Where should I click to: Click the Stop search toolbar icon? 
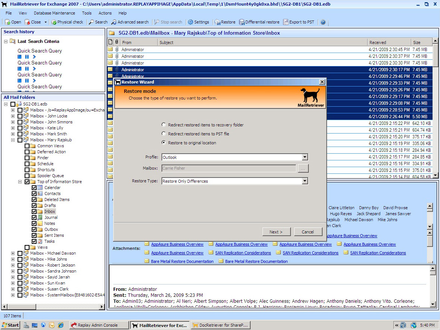[157, 22]
